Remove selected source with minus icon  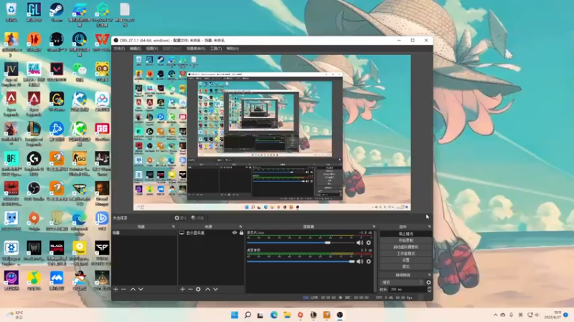pyautogui.click(x=190, y=289)
